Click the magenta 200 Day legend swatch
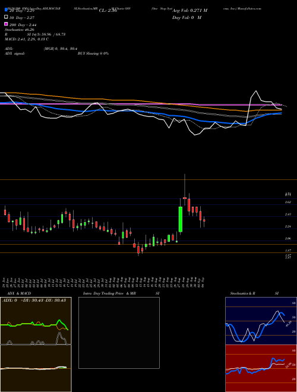Image resolution: width=297 pixels, height=392 pixels. (7, 24)
